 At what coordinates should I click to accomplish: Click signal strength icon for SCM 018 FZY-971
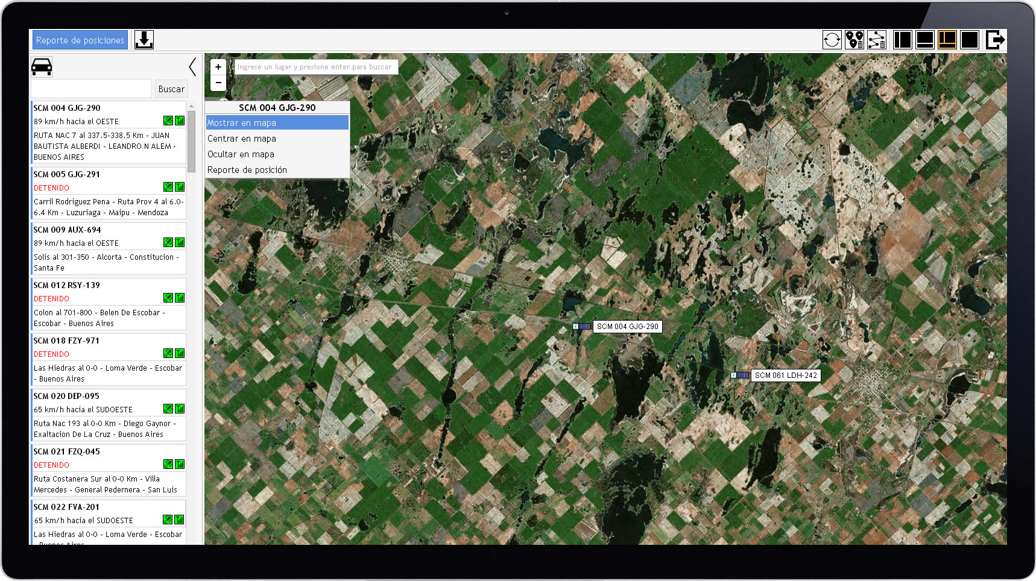tap(180, 353)
